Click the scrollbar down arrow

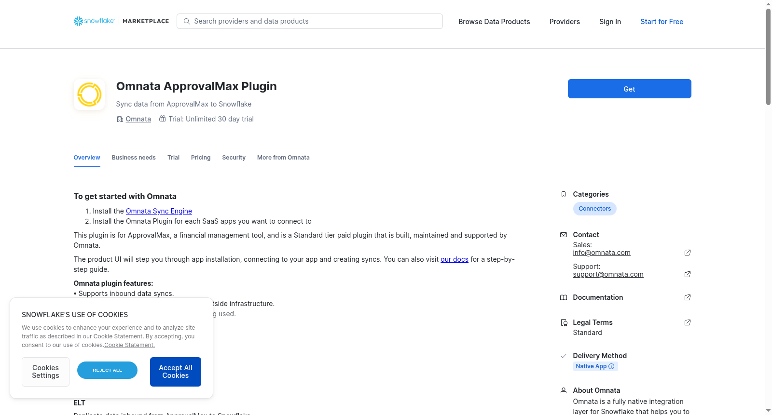click(x=768, y=411)
